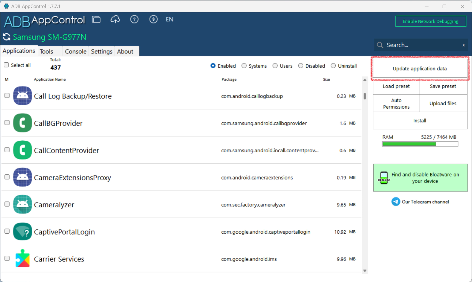472x282 pixels.
Task: Click the Cameralyzer app icon
Action: (22, 204)
